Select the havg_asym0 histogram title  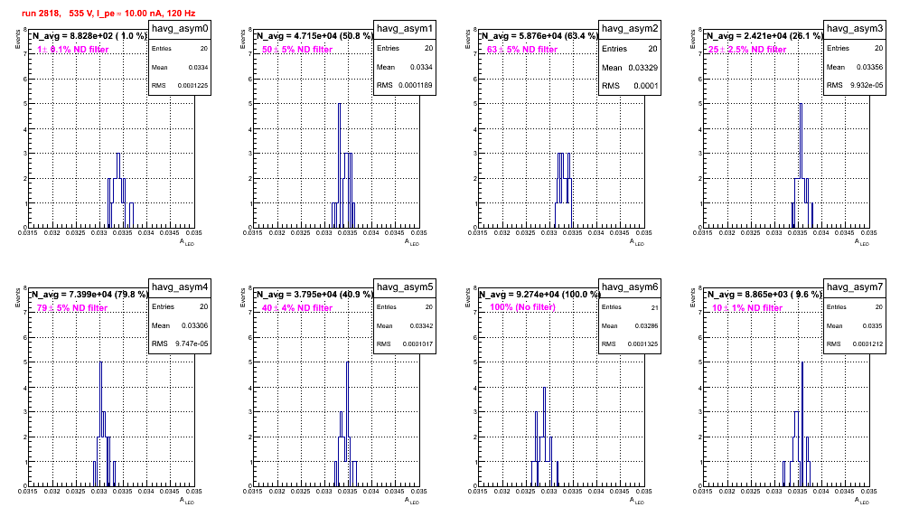point(180,28)
